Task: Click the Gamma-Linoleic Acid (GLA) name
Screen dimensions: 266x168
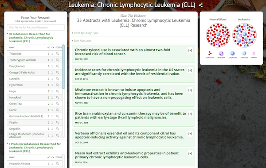Action: click(26, 116)
